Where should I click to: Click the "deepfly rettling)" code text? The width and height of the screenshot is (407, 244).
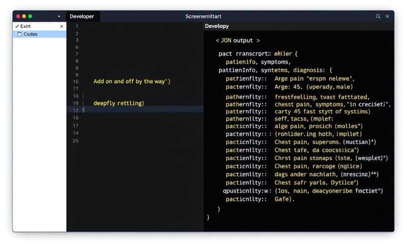pos(119,103)
